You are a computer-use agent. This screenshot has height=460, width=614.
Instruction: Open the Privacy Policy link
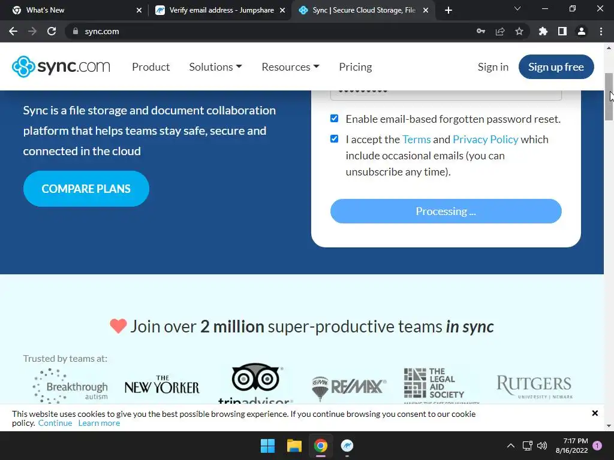(486, 139)
